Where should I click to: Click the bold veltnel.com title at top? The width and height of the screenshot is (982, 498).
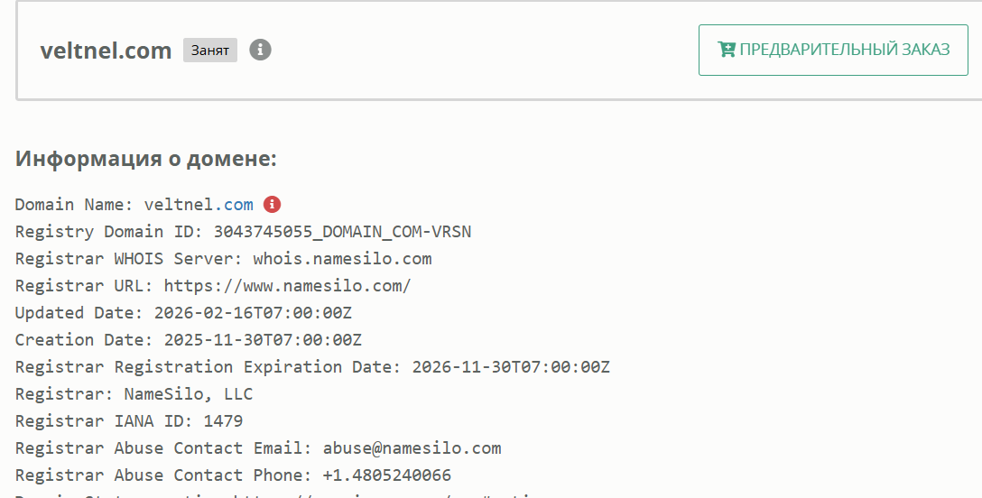point(106,51)
